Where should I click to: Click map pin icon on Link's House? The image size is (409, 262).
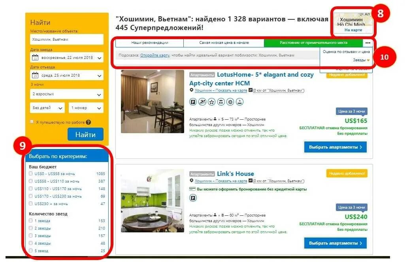pos(191,181)
